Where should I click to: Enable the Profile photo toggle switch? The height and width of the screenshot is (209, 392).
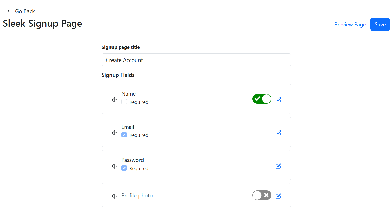click(x=262, y=195)
